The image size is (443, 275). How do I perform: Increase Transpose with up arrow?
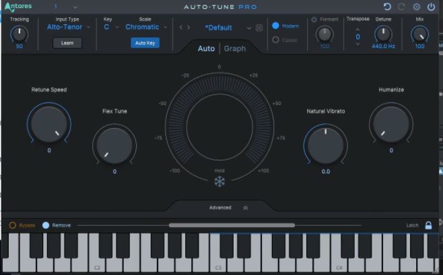[x=357, y=30]
